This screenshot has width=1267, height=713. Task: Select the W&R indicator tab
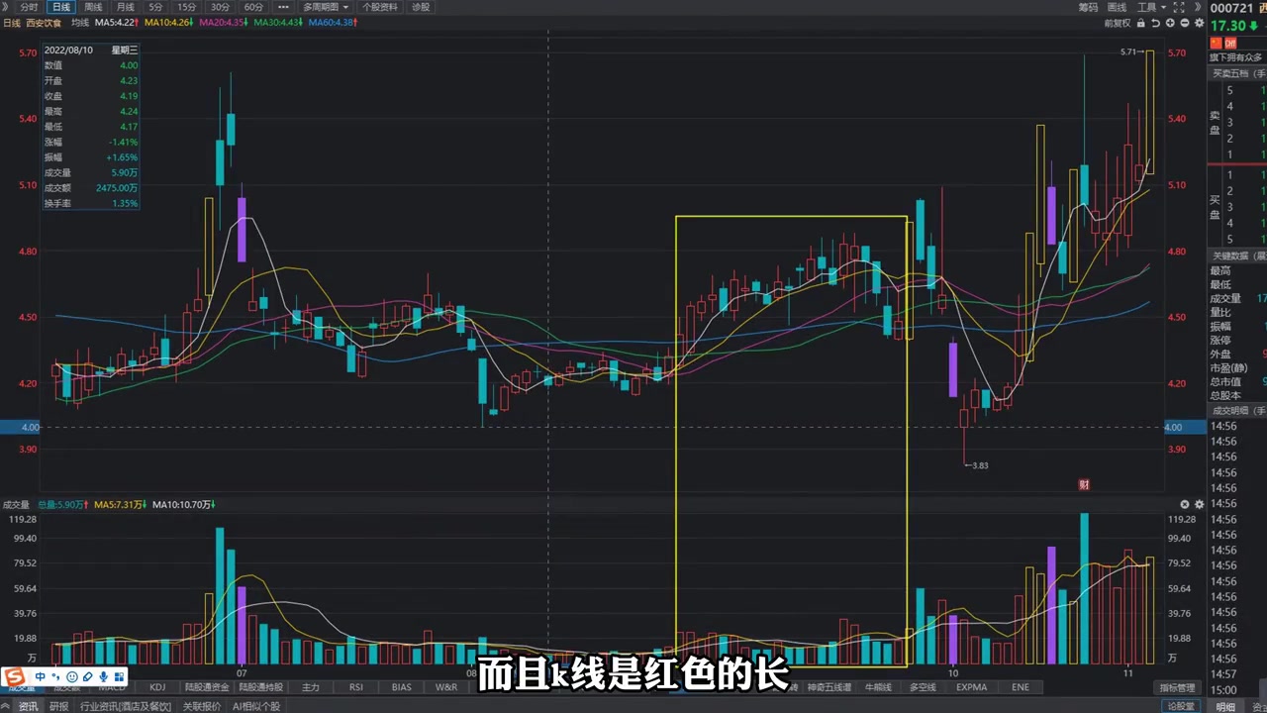point(446,686)
